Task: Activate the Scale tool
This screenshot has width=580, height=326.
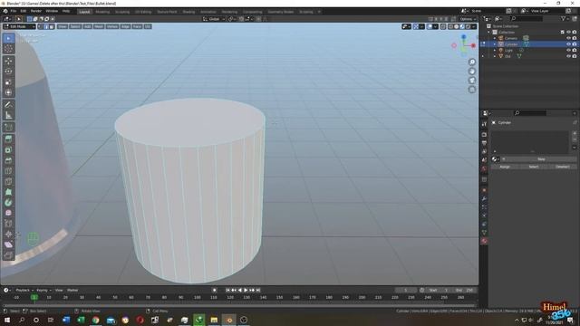Action: point(8,82)
